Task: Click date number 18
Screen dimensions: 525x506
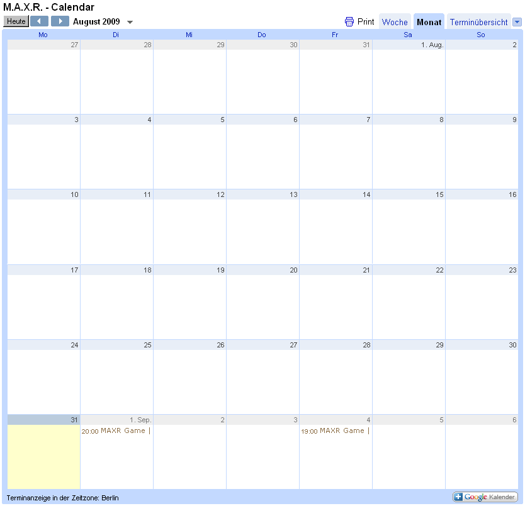Action: click(147, 270)
